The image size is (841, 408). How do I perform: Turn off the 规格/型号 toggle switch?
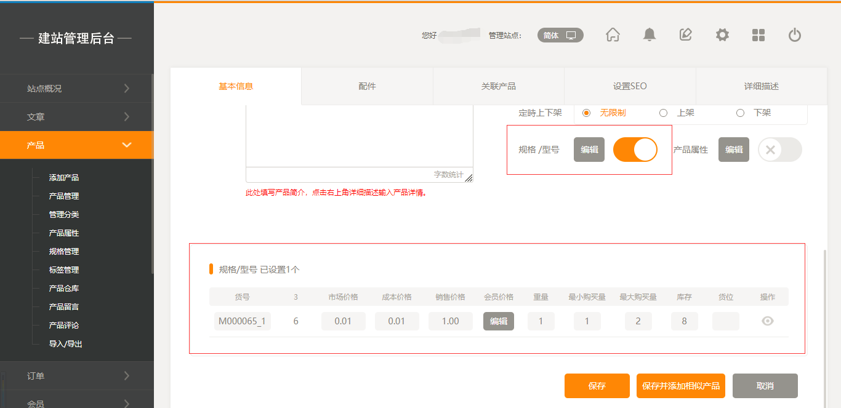635,150
